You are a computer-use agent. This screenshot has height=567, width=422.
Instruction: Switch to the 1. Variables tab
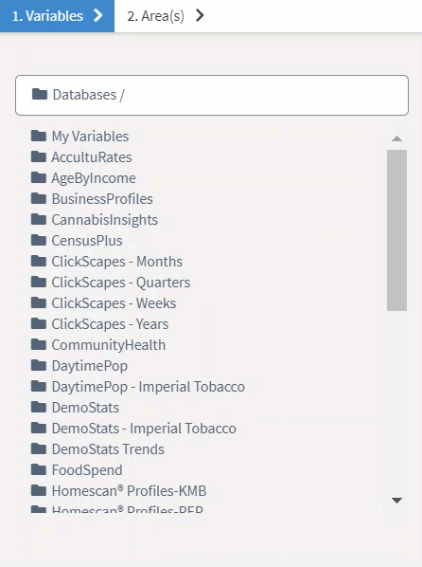point(57,16)
